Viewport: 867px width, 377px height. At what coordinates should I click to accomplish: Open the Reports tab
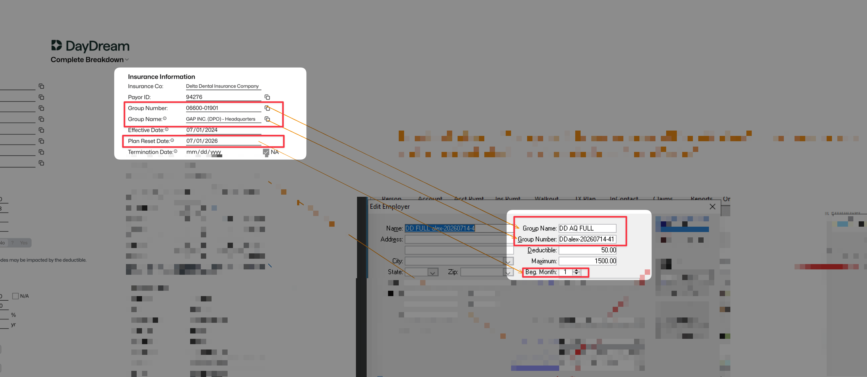(701, 199)
